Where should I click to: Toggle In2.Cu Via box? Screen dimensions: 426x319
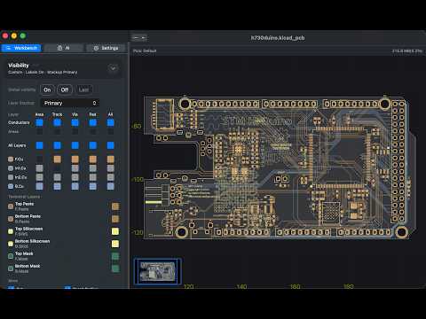[x=75, y=177]
